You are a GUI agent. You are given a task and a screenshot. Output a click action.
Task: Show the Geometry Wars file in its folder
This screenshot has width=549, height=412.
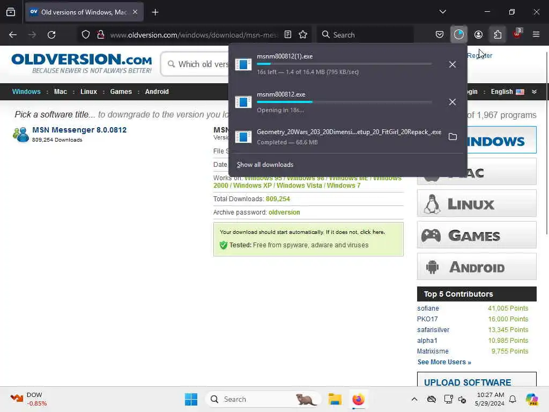click(x=452, y=137)
